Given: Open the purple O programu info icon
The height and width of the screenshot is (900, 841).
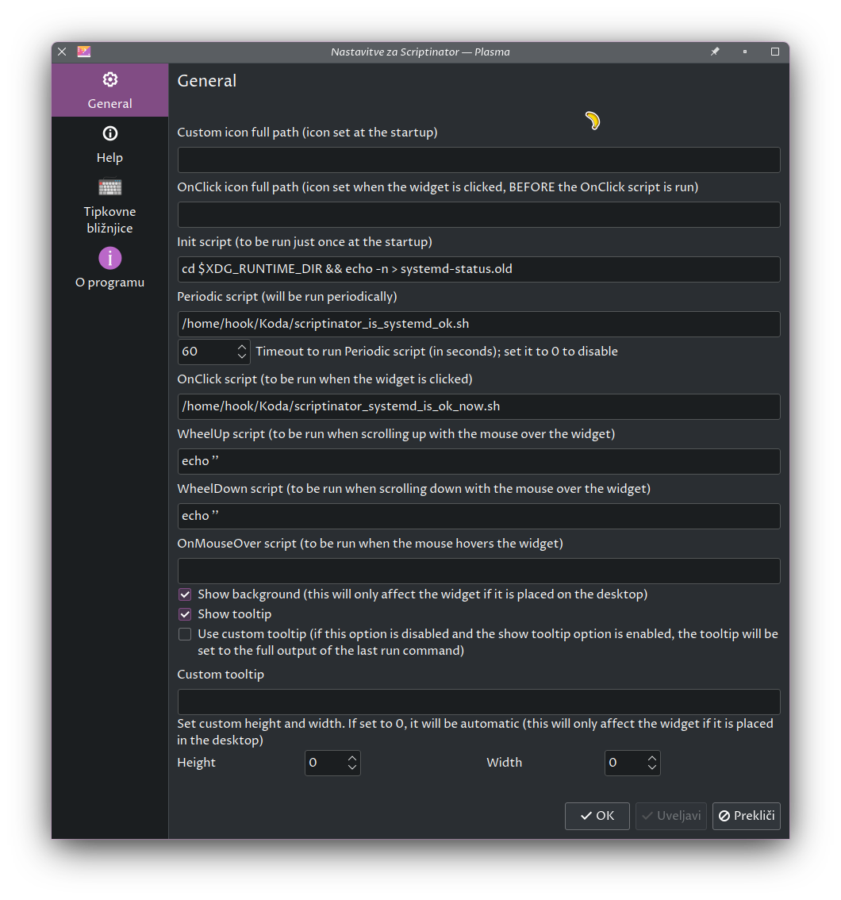Looking at the screenshot, I should point(109,258).
